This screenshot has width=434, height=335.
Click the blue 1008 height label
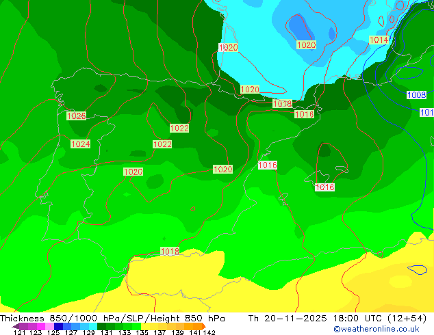click(x=416, y=95)
